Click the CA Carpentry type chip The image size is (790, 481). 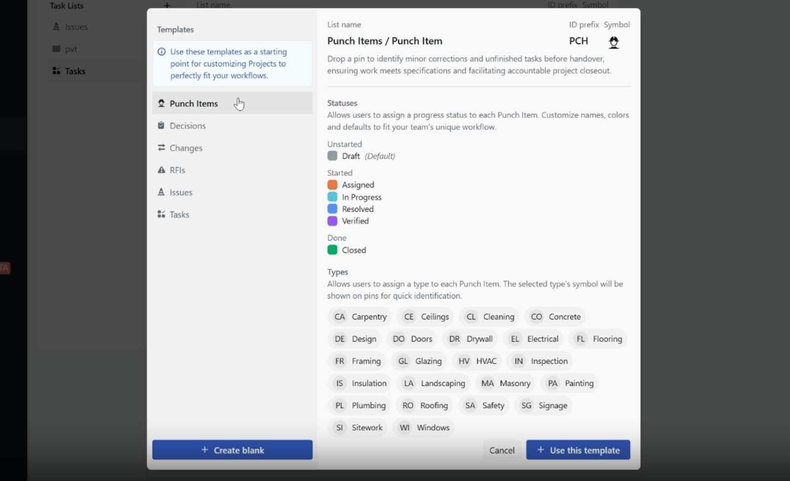tap(359, 317)
